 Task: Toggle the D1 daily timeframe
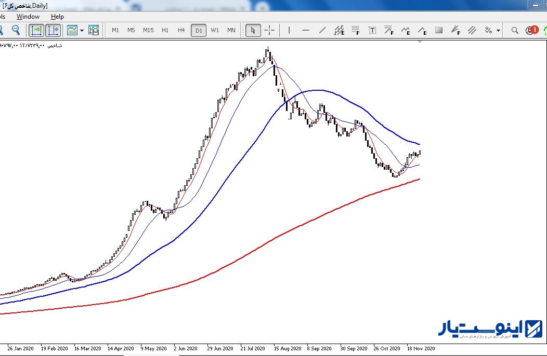199,30
